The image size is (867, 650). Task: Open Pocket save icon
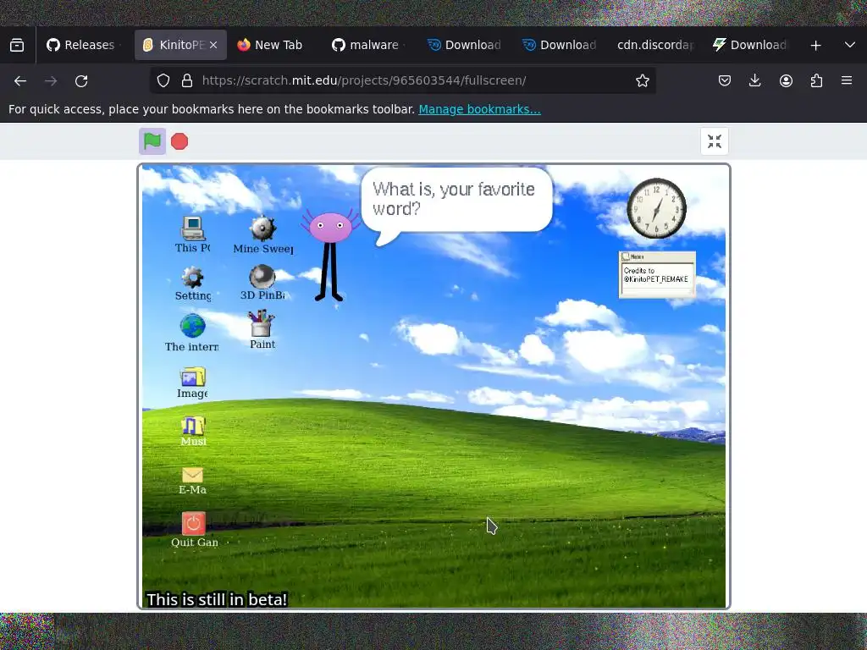[725, 80]
